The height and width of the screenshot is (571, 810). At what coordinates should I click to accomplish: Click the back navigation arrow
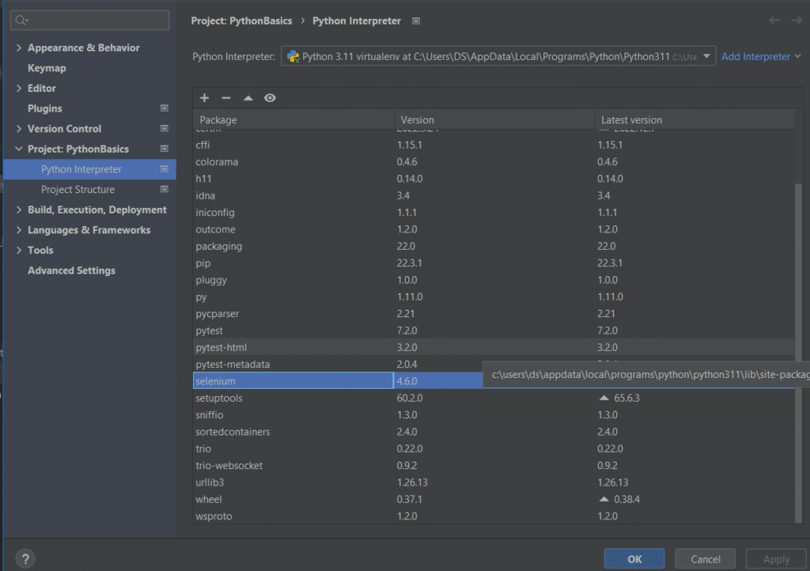[x=774, y=21]
